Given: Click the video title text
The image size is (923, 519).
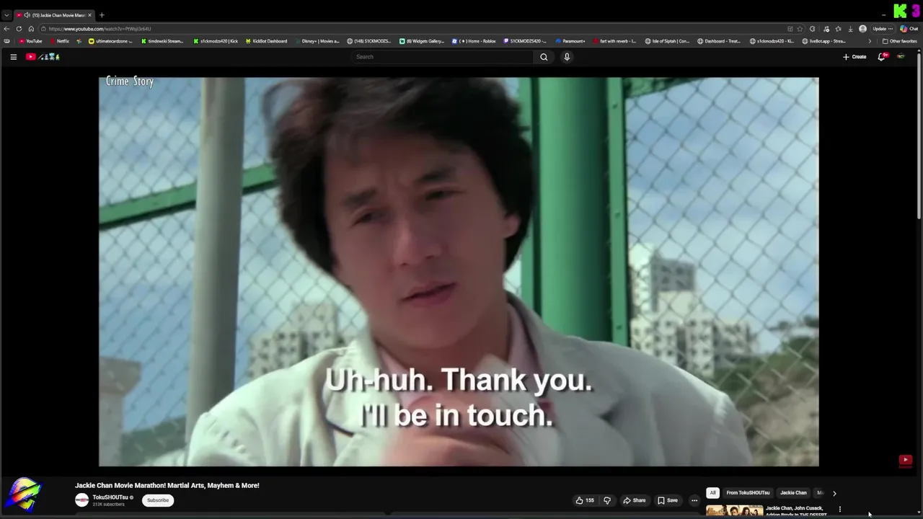Looking at the screenshot, I should [167, 485].
